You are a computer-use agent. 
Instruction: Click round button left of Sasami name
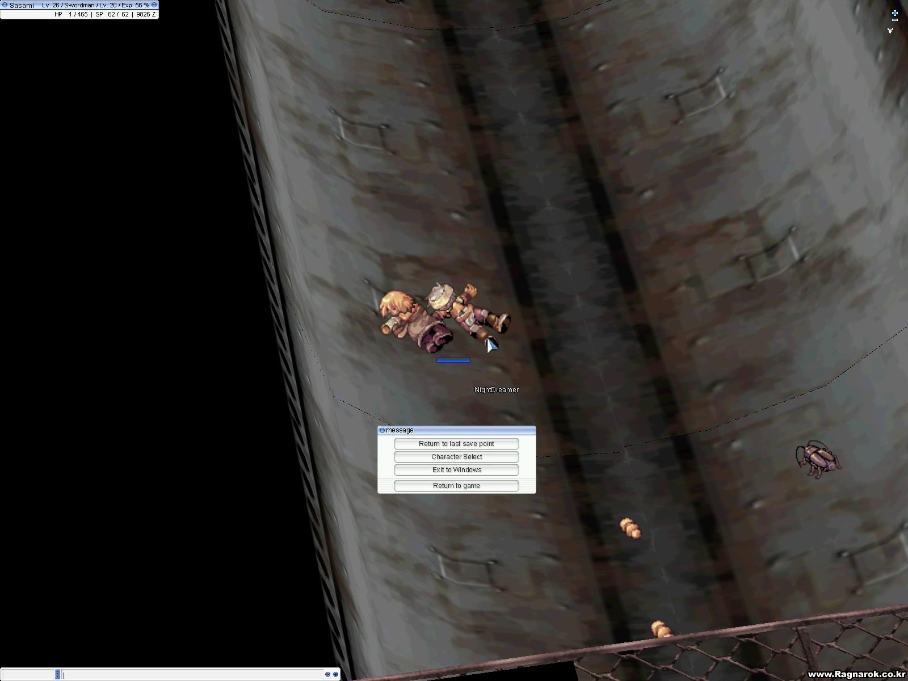5,5
